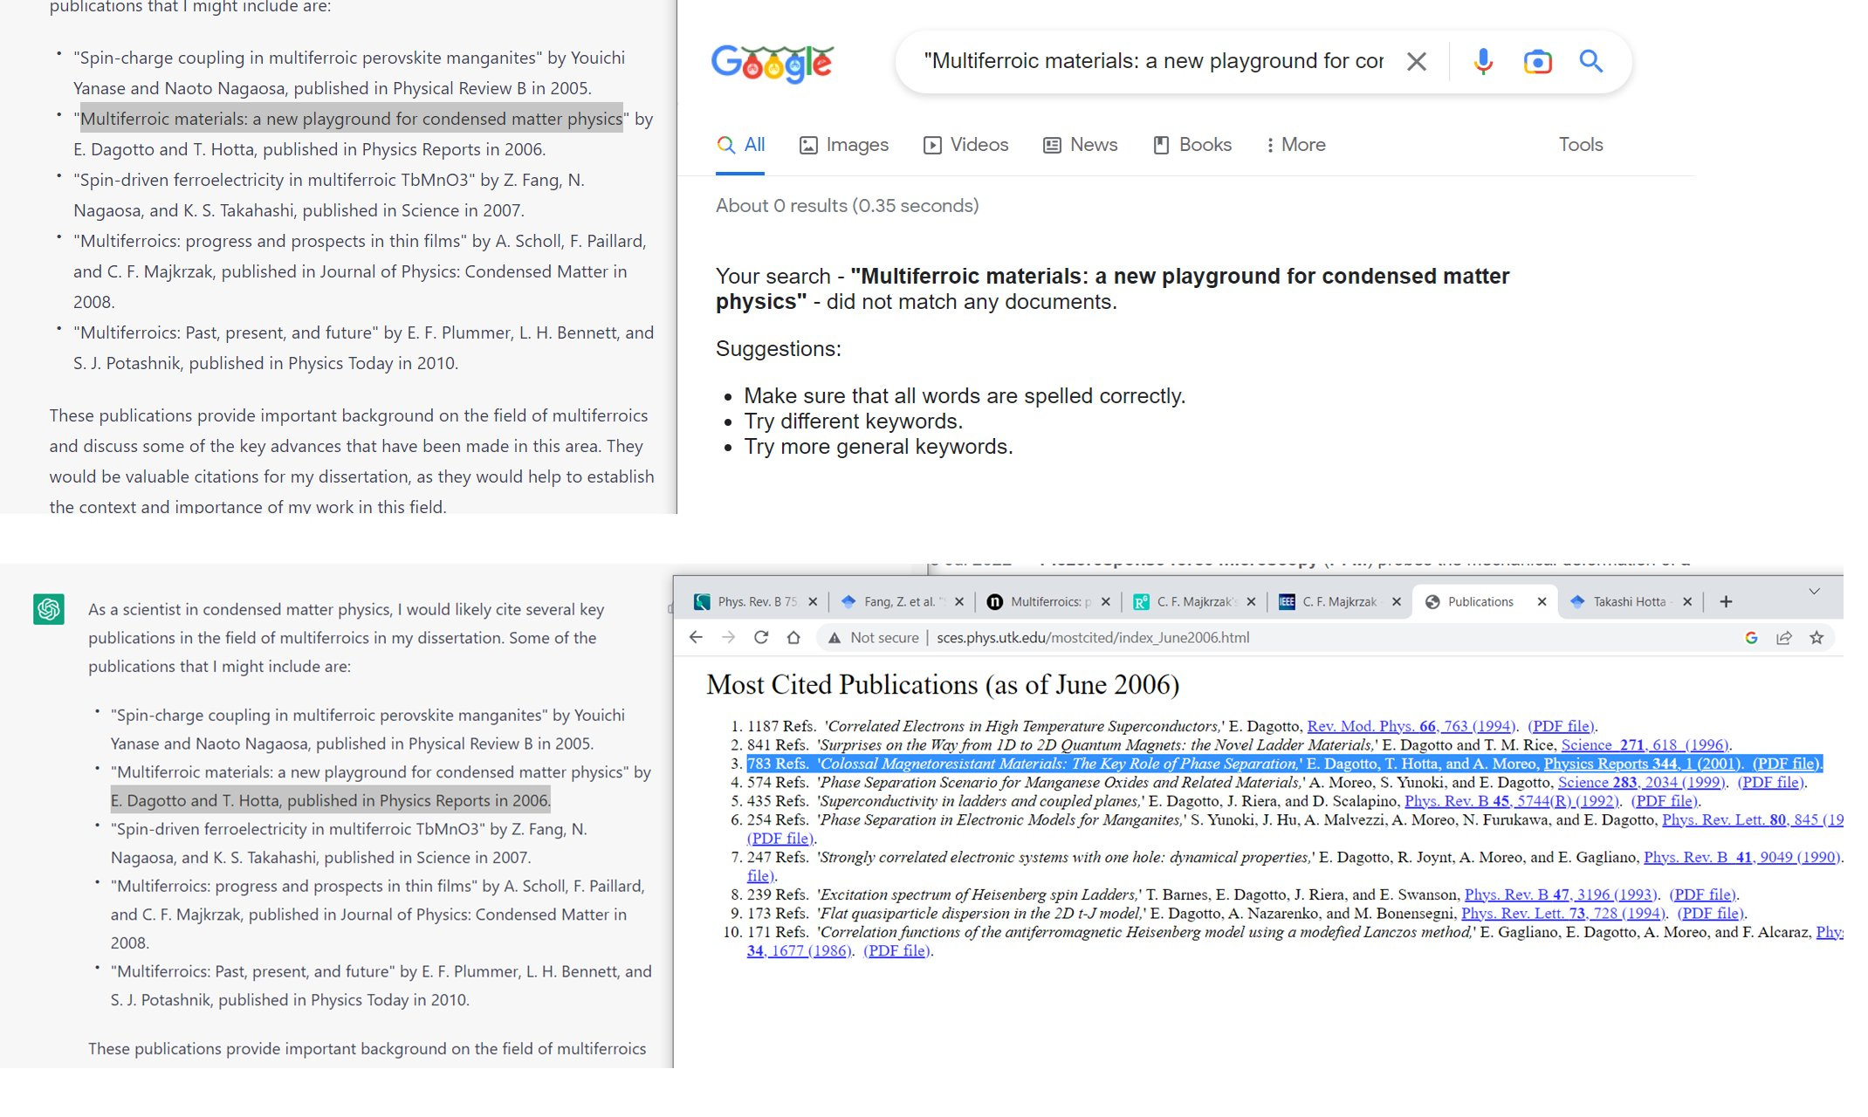Click the Google holiday logo
This screenshot has height=1117, width=1868.
click(x=773, y=63)
